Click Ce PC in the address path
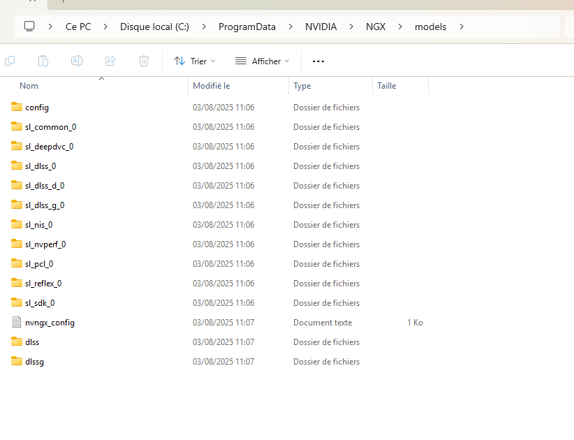 tap(78, 27)
